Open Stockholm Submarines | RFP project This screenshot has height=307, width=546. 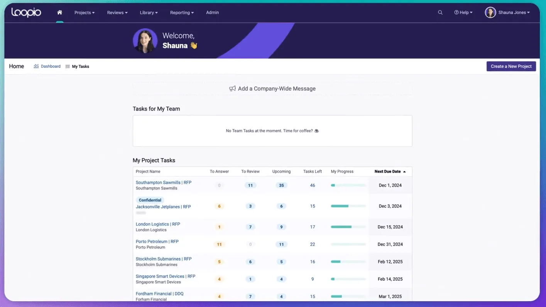pos(164,259)
